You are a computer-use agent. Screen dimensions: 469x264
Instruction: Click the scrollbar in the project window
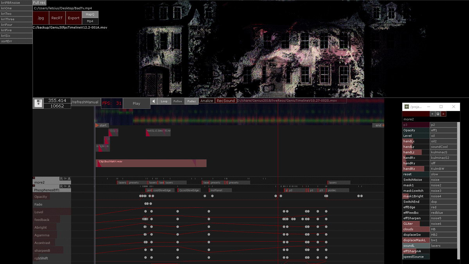(x=459, y=190)
